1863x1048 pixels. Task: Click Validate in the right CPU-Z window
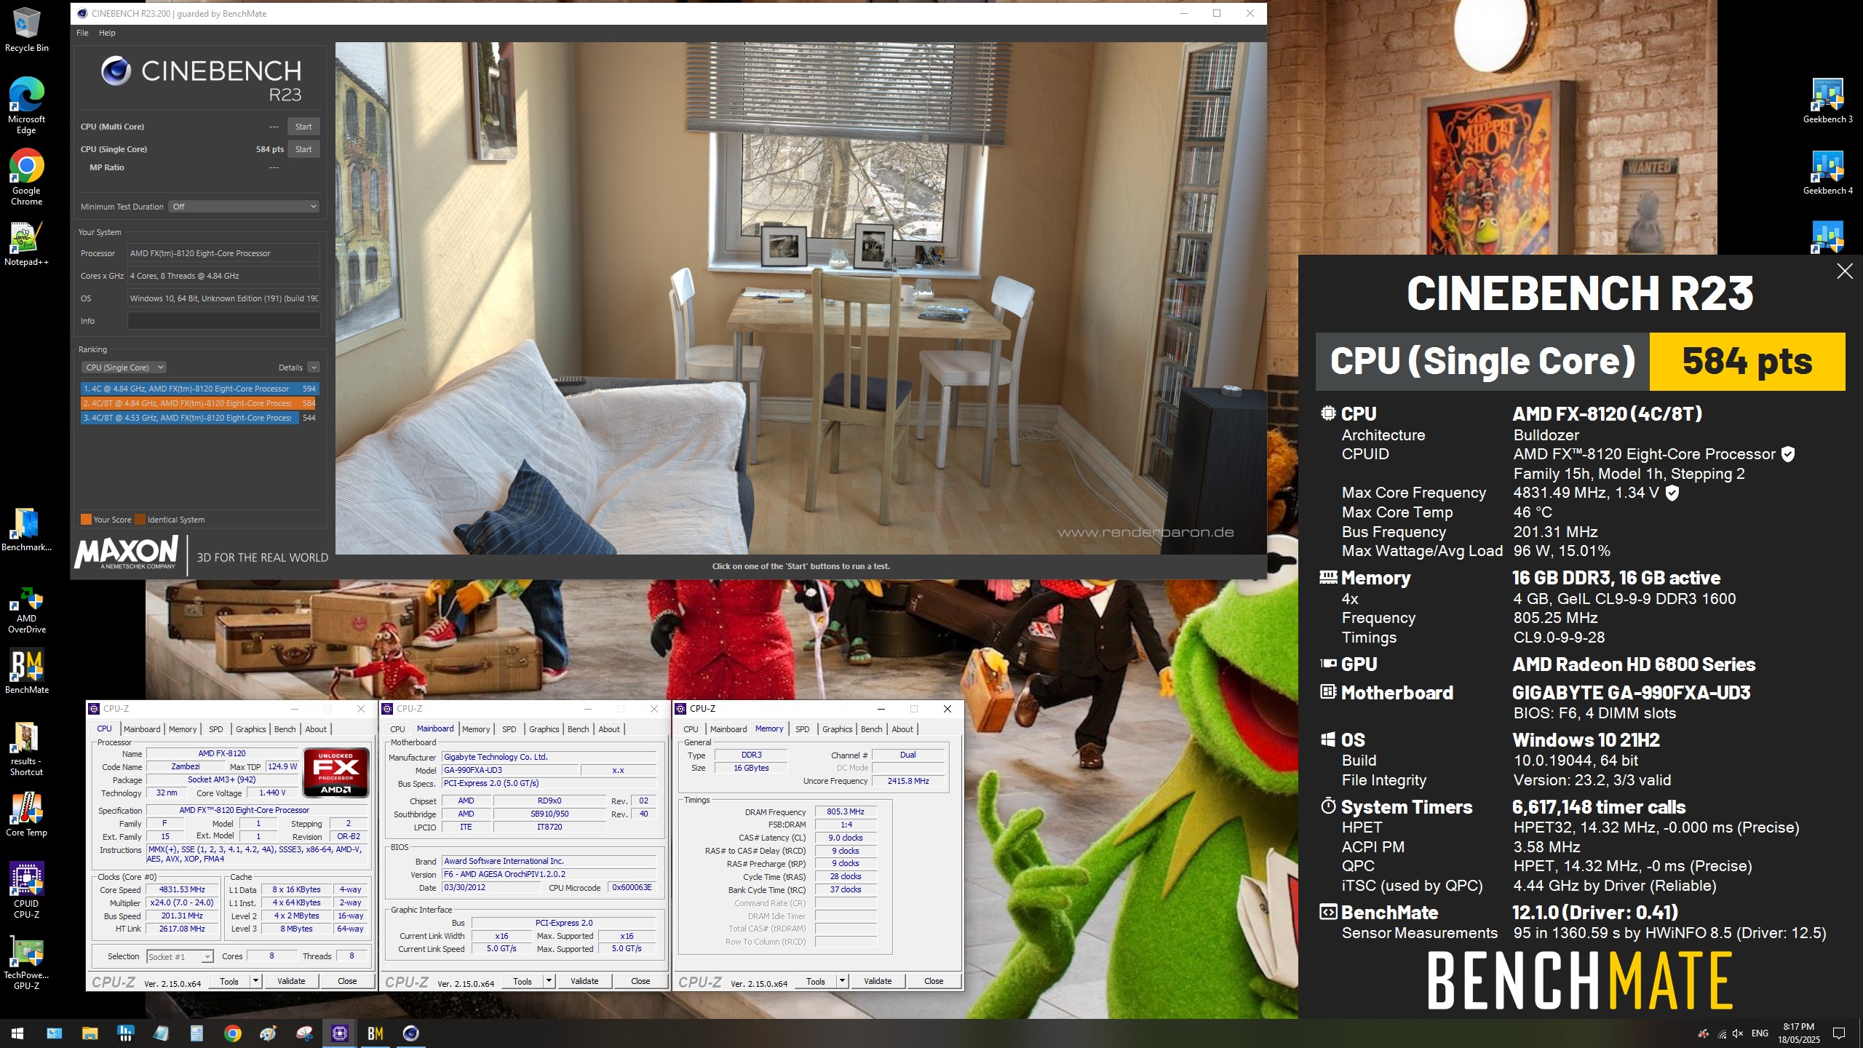(878, 981)
